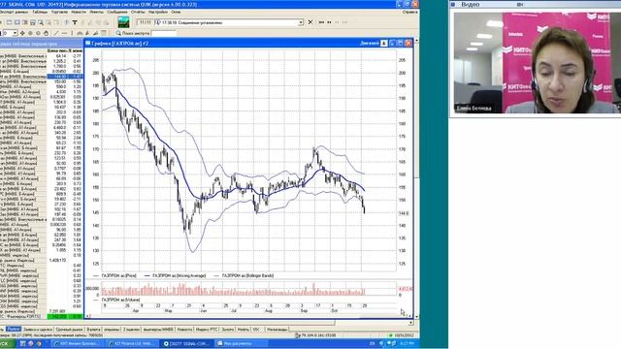The width and height of the screenshot is (621, 349).
Task: Open the Справка menu
Action: click(x=409, y=12)
